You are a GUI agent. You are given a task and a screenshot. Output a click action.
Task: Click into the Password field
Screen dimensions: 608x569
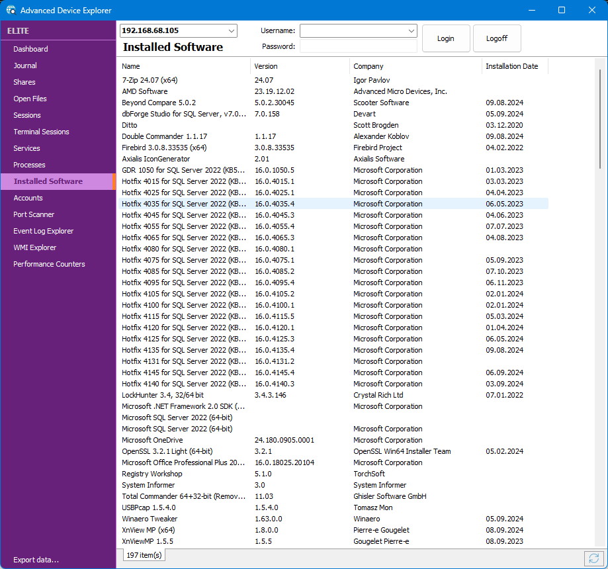point(359,46)
